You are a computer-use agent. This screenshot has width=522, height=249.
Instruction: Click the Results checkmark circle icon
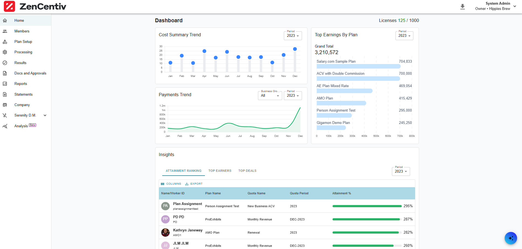point(5,63)
